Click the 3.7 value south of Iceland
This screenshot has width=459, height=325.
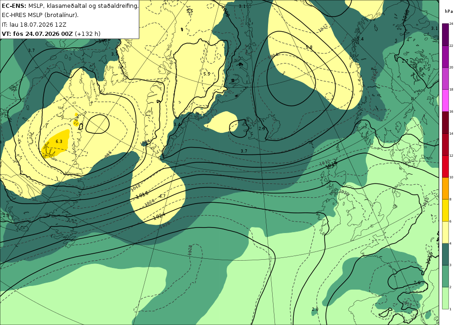tap(244, 151)
